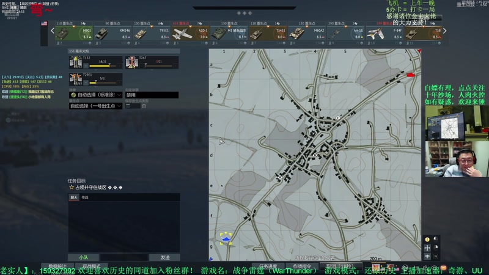Screen dimensions: 489x275
Task: Click the yellow alert map filter icon
Action: 427,240
